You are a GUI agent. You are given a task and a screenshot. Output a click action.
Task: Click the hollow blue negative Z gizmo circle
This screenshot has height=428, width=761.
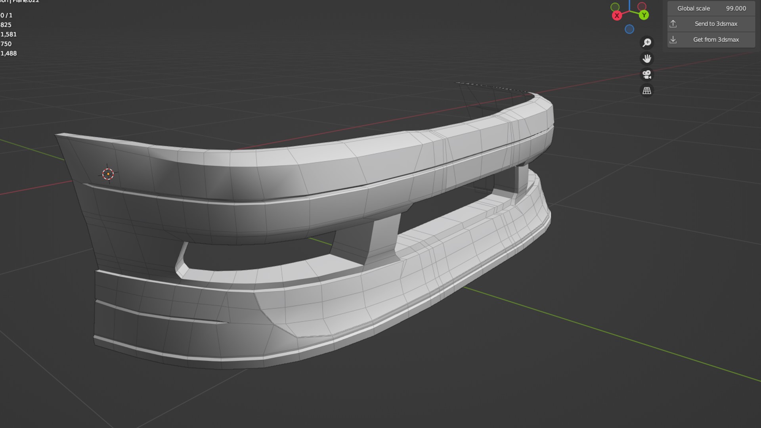[x=629, y=29]
